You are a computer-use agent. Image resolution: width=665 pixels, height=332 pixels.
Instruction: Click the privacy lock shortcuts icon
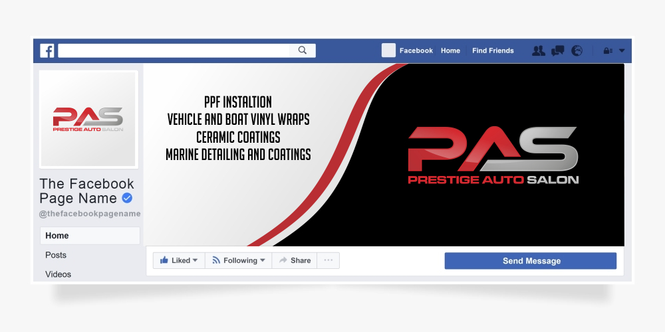tap(608, 51)
